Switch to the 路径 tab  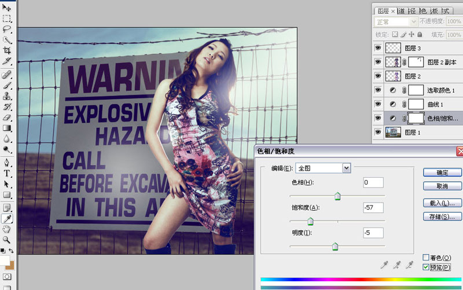[x=412, y=11]
